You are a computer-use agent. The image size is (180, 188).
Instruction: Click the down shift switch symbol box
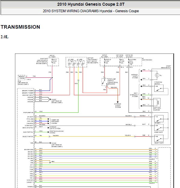(x=159, y=128)
